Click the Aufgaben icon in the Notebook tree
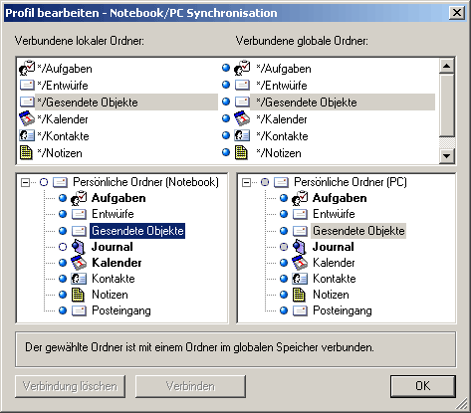Screen dimensions: 471x413 [x=79, y=198]
